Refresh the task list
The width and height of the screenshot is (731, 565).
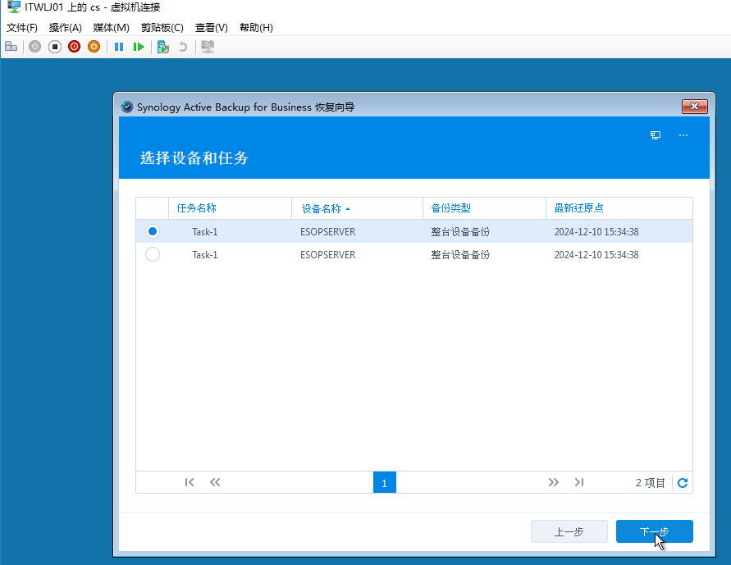(683, 483)
